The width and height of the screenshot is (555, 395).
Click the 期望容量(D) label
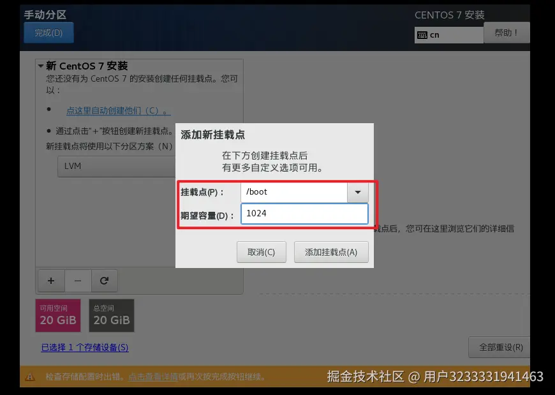pos(207,216)
